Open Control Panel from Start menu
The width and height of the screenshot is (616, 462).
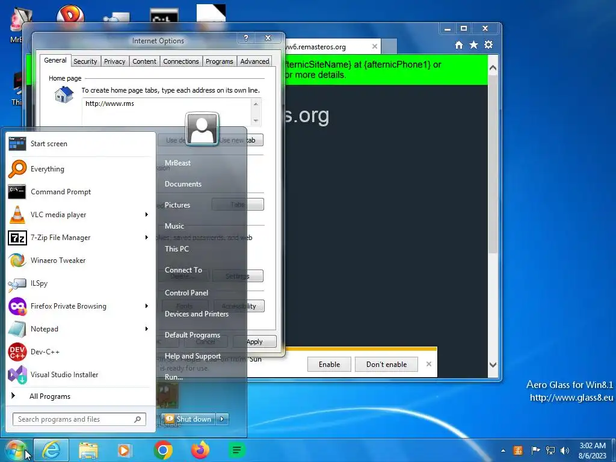tap(186, 293)
